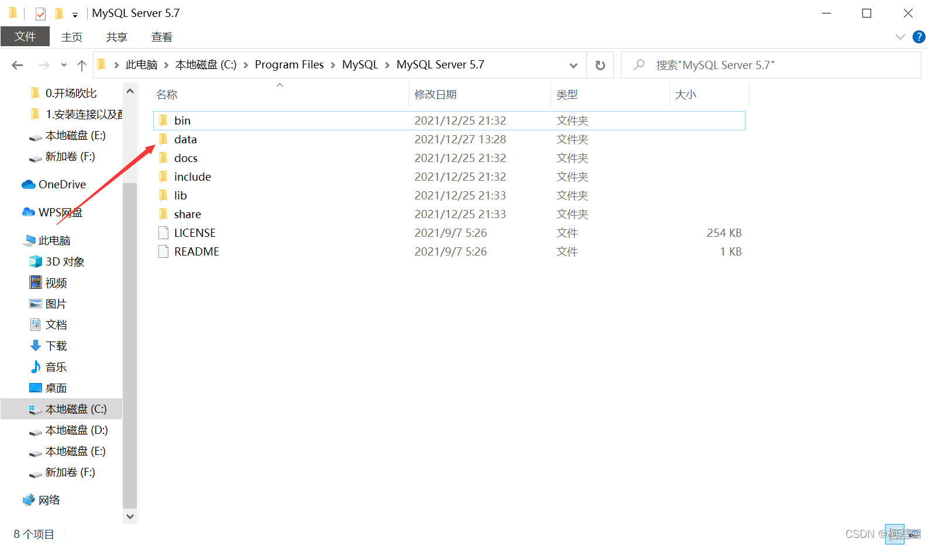Click navigation pane scroll down arrow
Screen dimensions: 929x545
point(130,516)
